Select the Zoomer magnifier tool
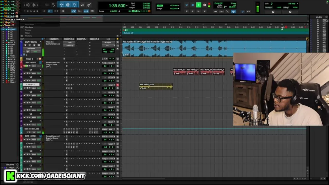The height and width of the screenshot is (185, 329). click(x=53, y=5)
